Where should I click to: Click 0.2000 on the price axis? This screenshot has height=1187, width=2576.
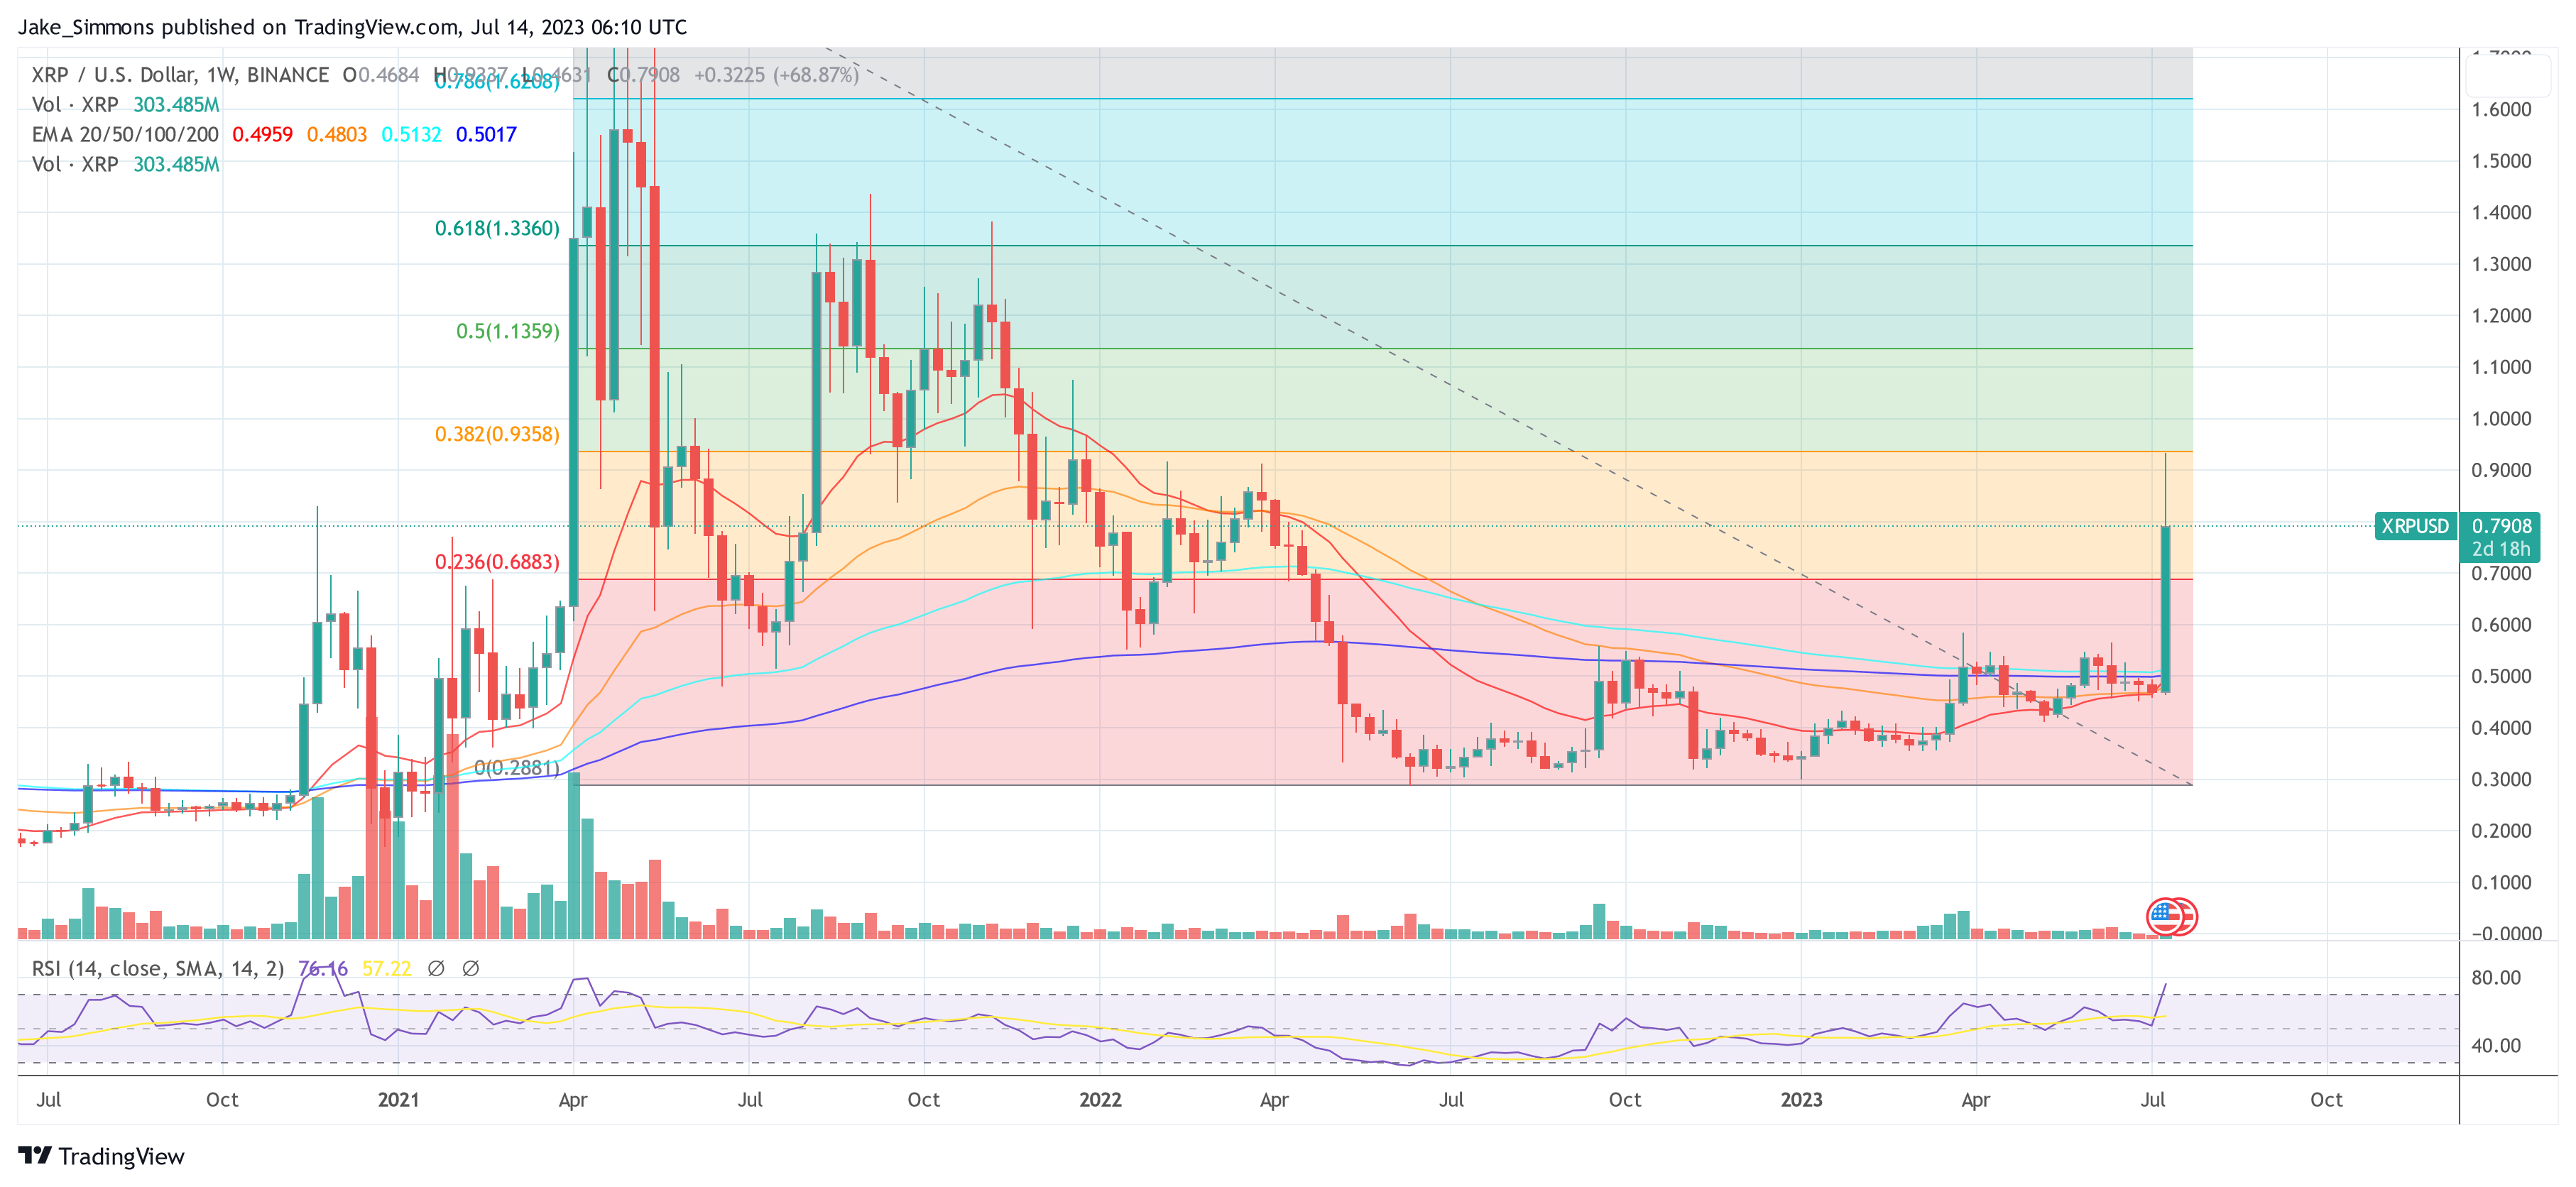2501,831
